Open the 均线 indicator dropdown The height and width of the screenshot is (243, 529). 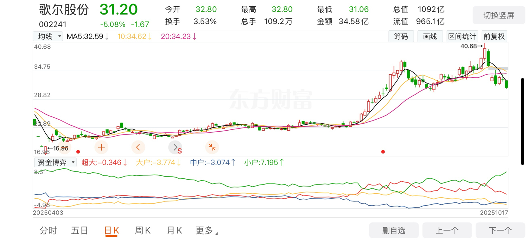48,36
